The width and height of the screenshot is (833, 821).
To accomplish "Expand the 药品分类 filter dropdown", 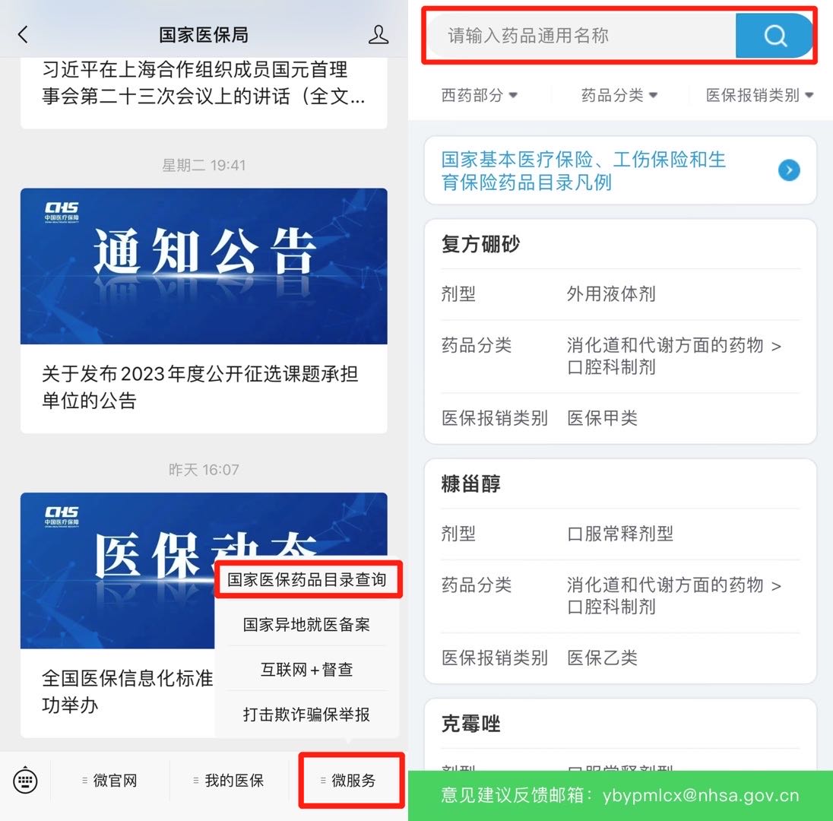I will click(619, 95).
